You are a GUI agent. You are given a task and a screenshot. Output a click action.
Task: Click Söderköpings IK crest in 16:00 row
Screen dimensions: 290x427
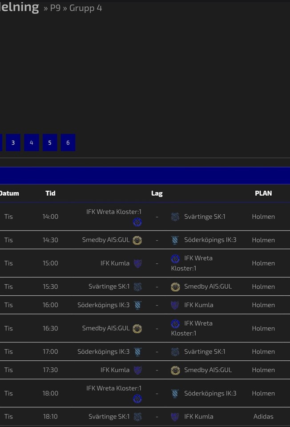point(138,305)
